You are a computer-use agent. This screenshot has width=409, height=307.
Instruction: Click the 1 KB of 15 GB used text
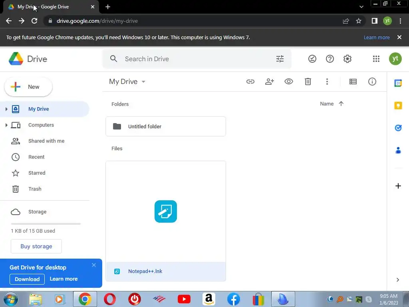[33, 231]
